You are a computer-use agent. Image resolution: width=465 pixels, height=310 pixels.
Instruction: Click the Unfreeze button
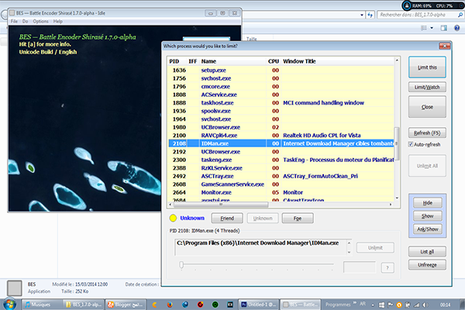point(427,264)
